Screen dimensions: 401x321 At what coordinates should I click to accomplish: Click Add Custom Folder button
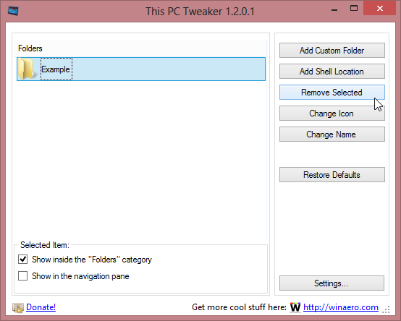(x=332, y=51)
